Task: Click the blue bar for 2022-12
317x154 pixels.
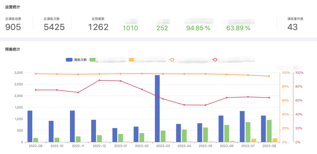Action: pos(94,131)
